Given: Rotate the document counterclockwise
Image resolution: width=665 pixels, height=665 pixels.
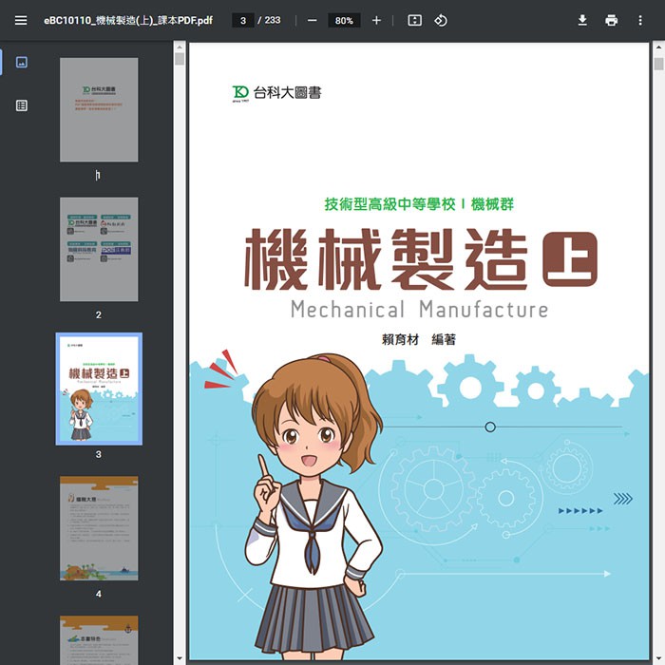Looking at the screenshot, I should pos(441,20).
